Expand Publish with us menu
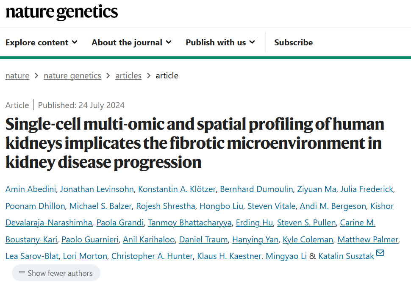The image size is (411, 286). point(220,42)
